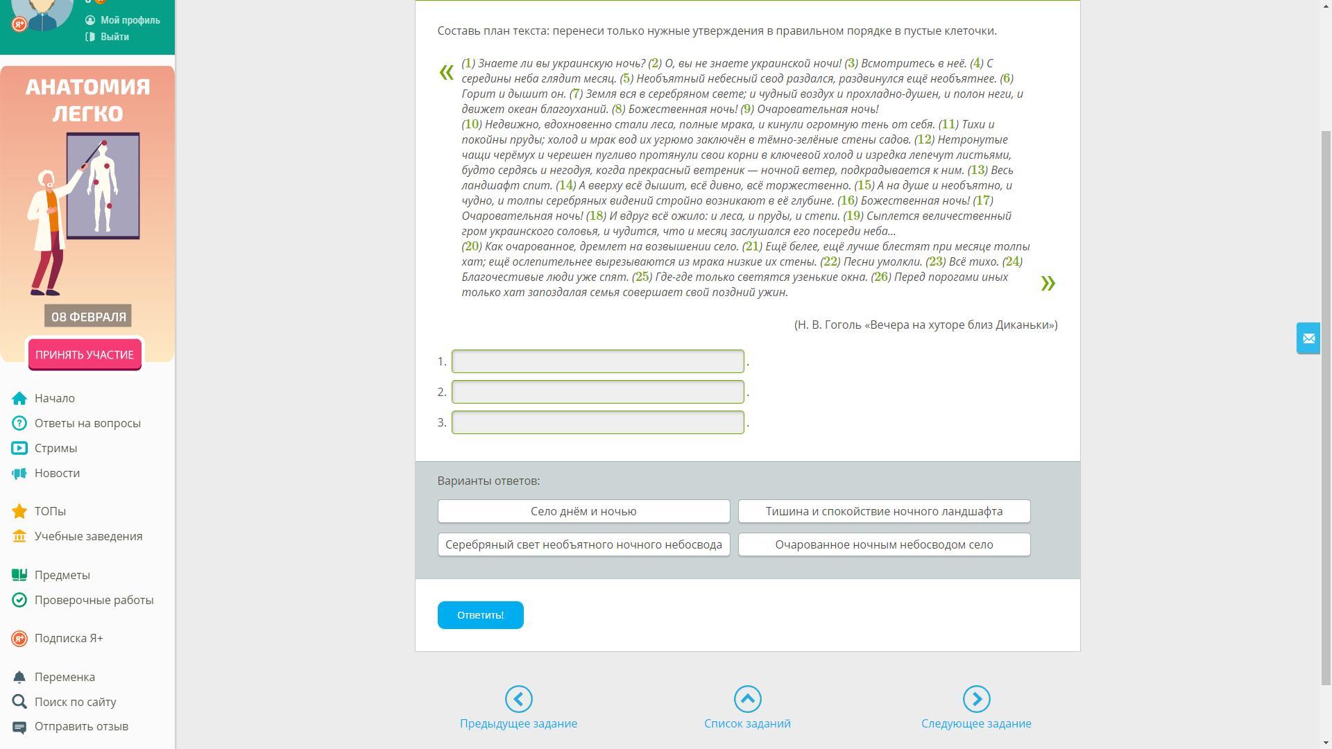Click the star icon beside ТОПы

19,511
